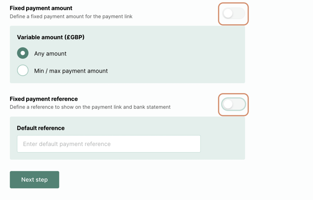The height and width of the screenshot is (200, 313).
Task: Continue with the Next step button
Action: (x=35, y=180)
